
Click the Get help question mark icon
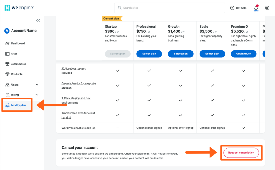coord(232,8)
